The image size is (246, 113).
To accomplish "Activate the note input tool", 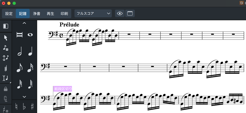I will click(x=6, y=48).
